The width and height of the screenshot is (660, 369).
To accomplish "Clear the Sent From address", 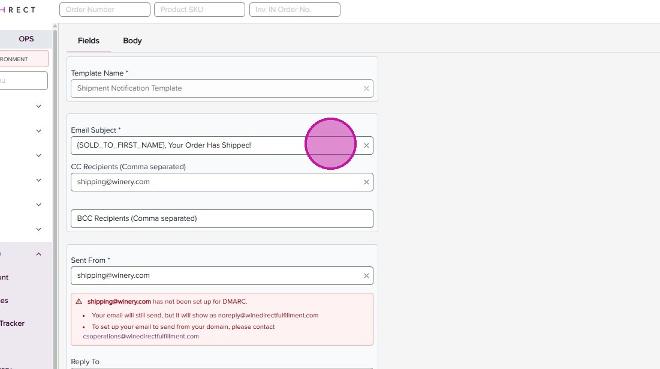I will coord(366,276).
